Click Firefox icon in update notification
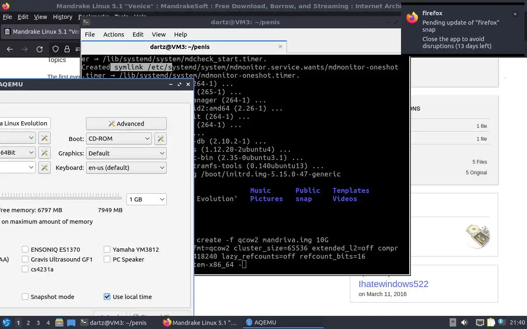Screen dimensions: 527x329 (x=412, y=17)
